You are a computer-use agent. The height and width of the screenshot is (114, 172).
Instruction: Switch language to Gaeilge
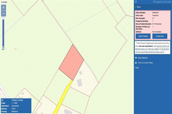click(4, 2)
